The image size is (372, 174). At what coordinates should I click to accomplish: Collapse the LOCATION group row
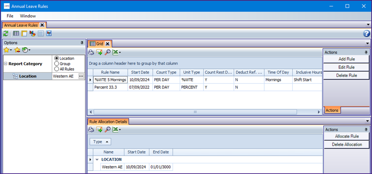click(97, 160)
